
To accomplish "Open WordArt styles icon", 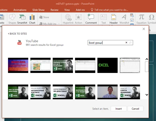I will [124, 17].
